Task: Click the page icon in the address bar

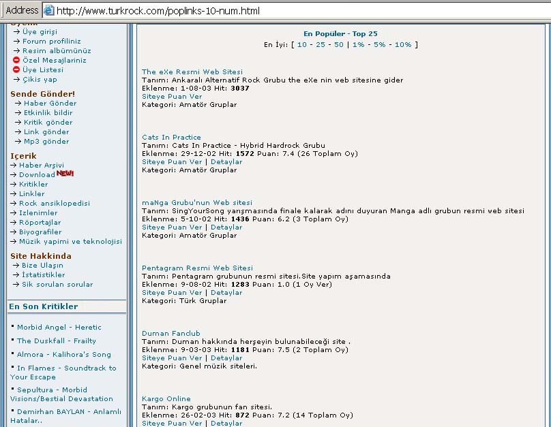Action: click(48, 10)
